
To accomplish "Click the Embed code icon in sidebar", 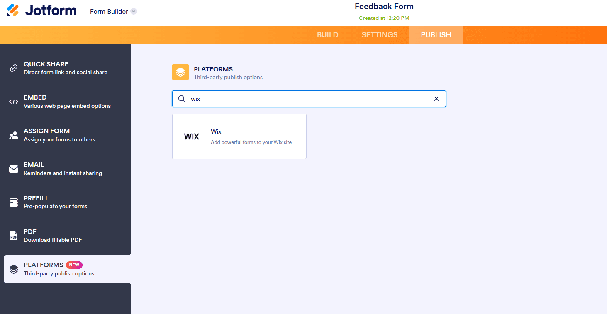I will [x=14, y=101].
